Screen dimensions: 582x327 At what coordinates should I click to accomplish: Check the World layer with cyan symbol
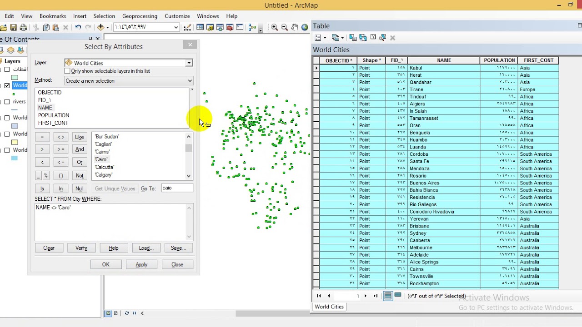tap(7, 150)
